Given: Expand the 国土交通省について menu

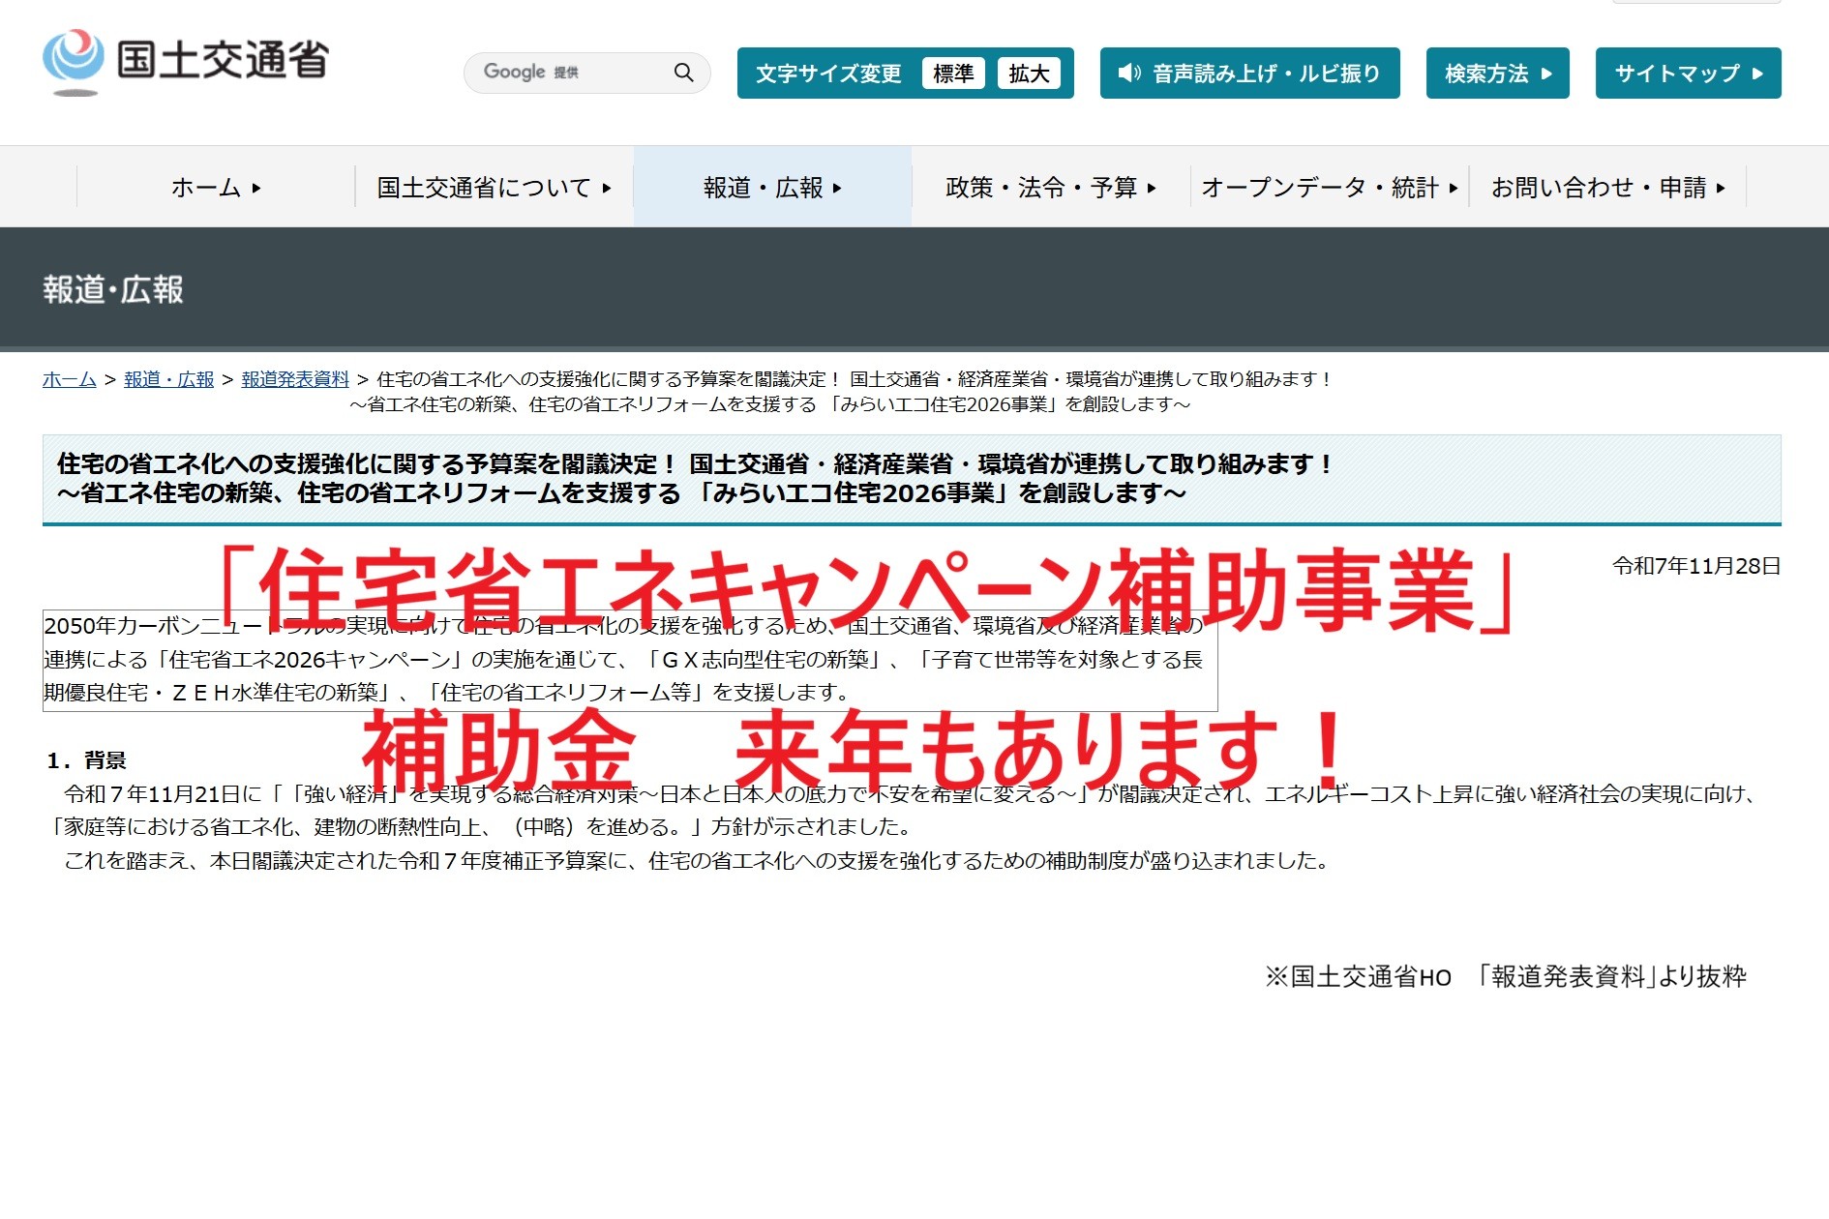Looking at the screenshot, I should click(494, 188).
